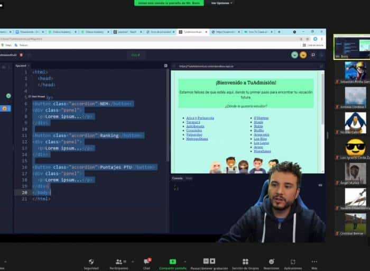Open the Replit chat speech-bubble icon

313,55
